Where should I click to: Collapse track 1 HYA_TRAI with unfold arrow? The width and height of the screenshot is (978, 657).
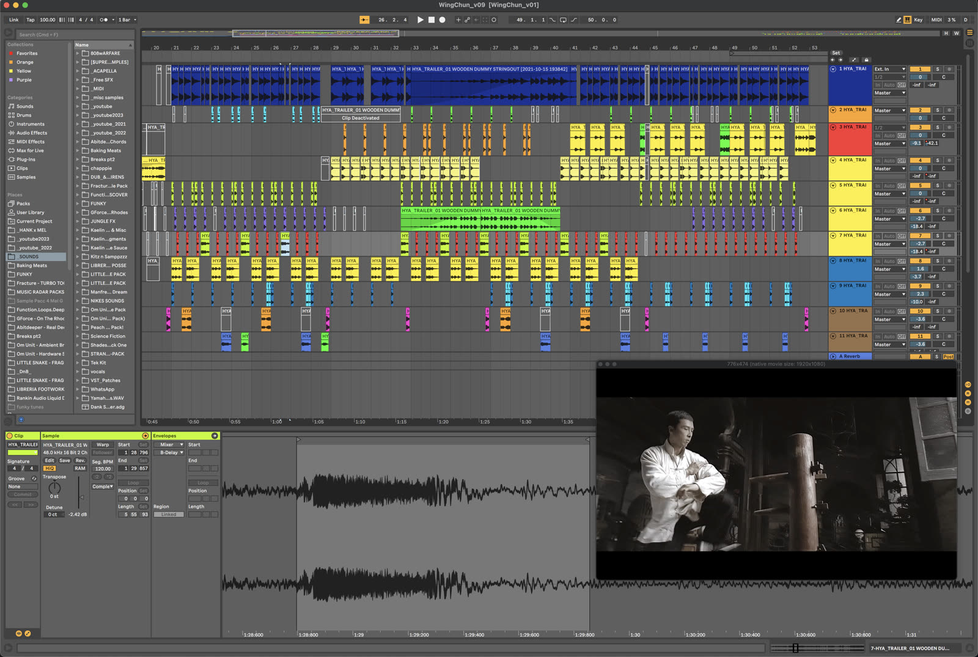833,69
